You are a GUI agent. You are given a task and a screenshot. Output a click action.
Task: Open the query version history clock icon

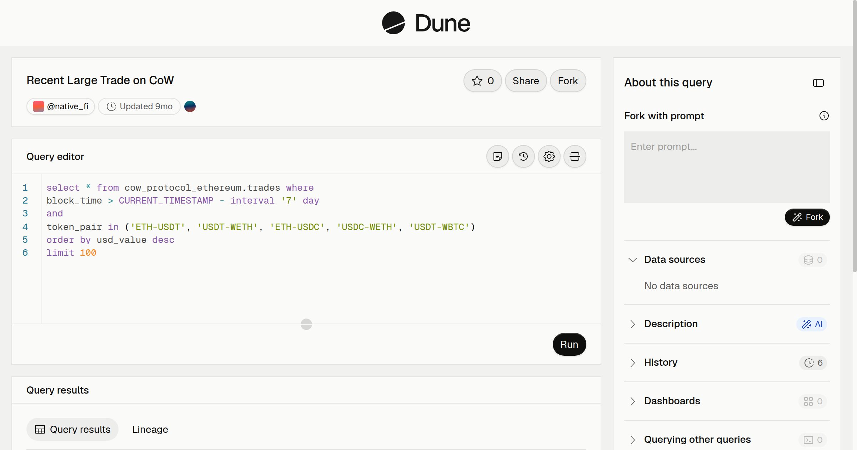coord(523,156)
